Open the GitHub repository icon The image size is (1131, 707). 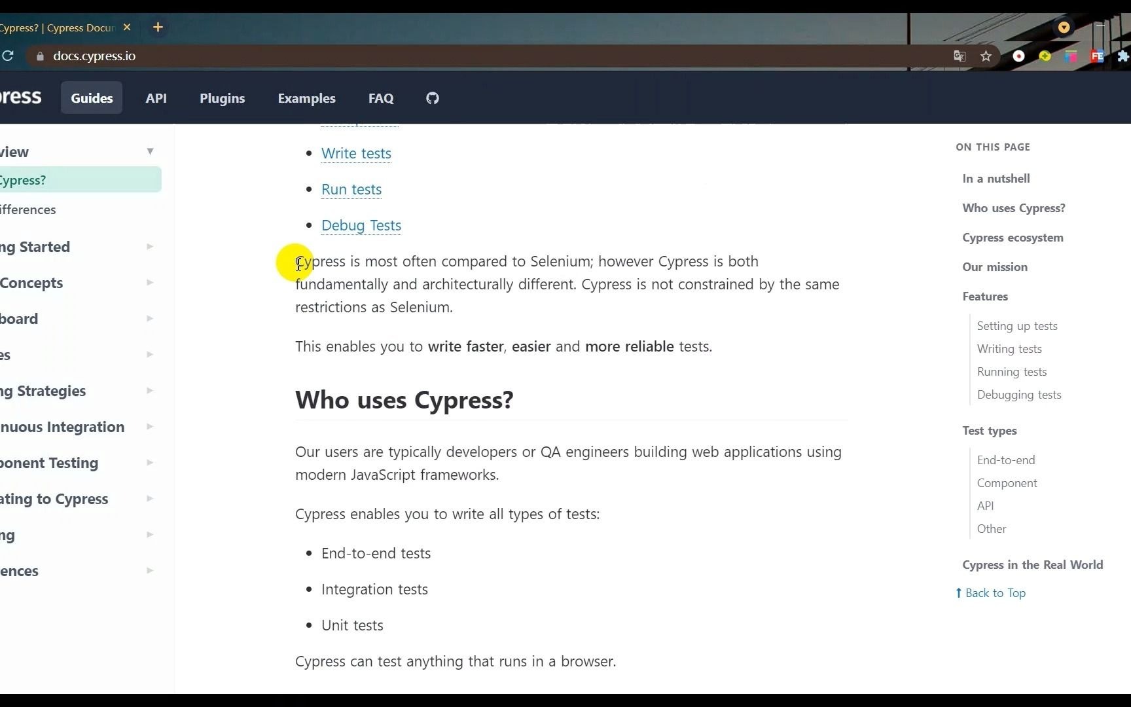433,98
